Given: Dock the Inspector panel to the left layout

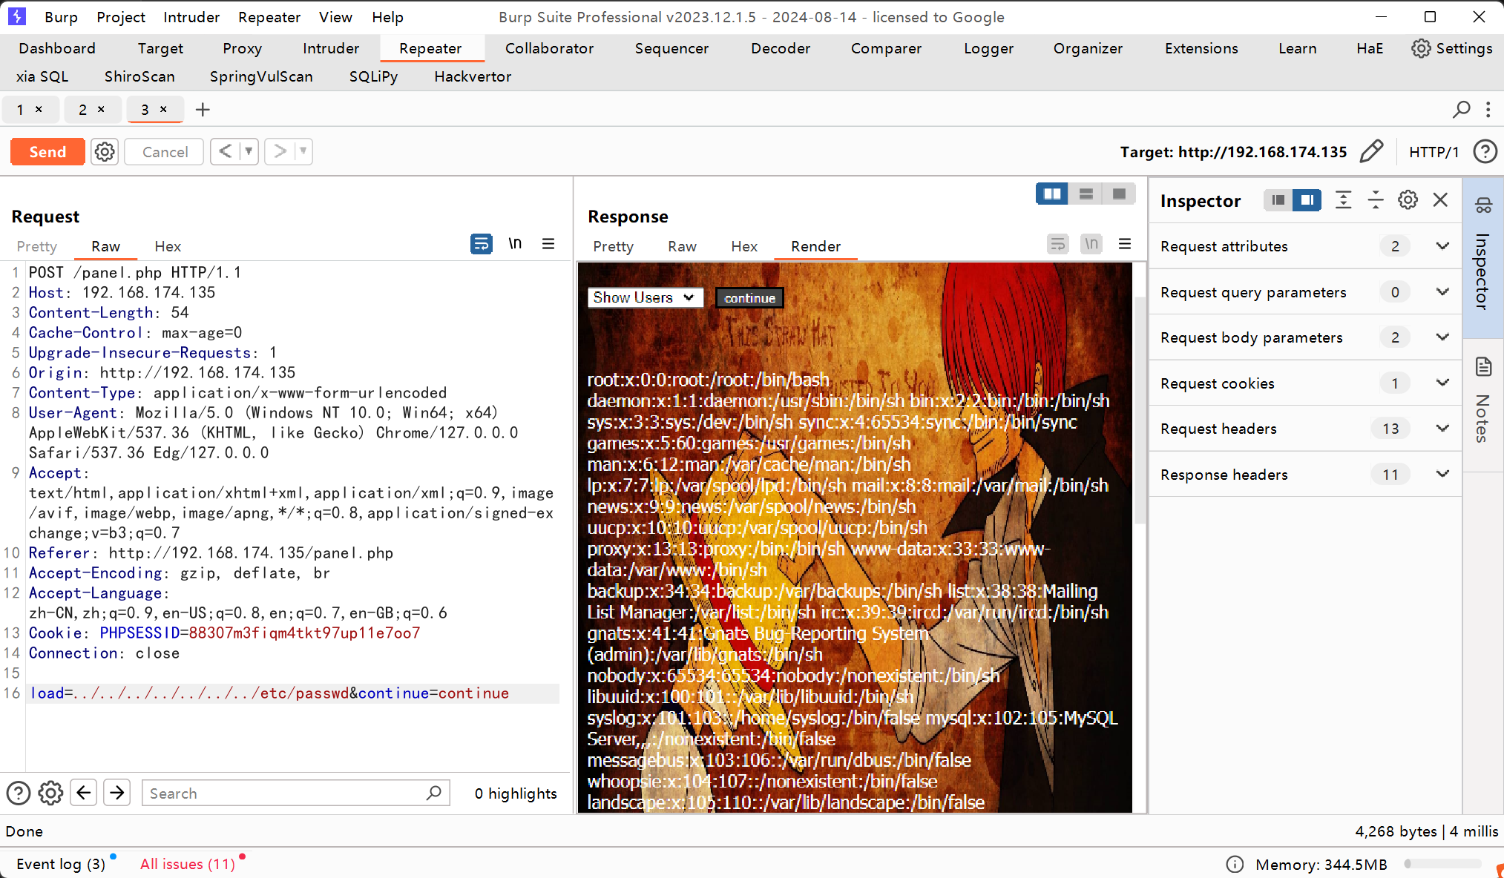Looking at the screenshot, I should 1278,199.
